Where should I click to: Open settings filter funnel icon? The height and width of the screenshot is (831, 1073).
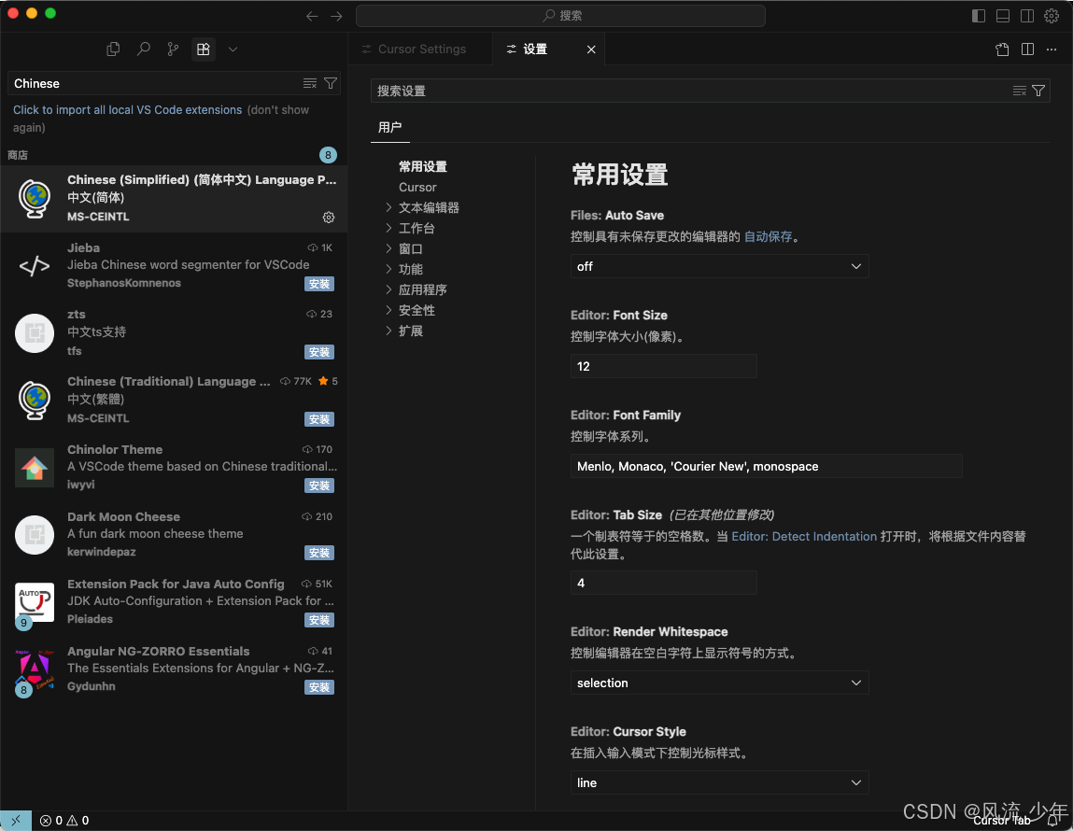tap(1038, 91)
